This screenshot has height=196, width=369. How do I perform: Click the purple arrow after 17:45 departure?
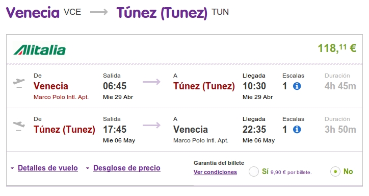[151, 125]
